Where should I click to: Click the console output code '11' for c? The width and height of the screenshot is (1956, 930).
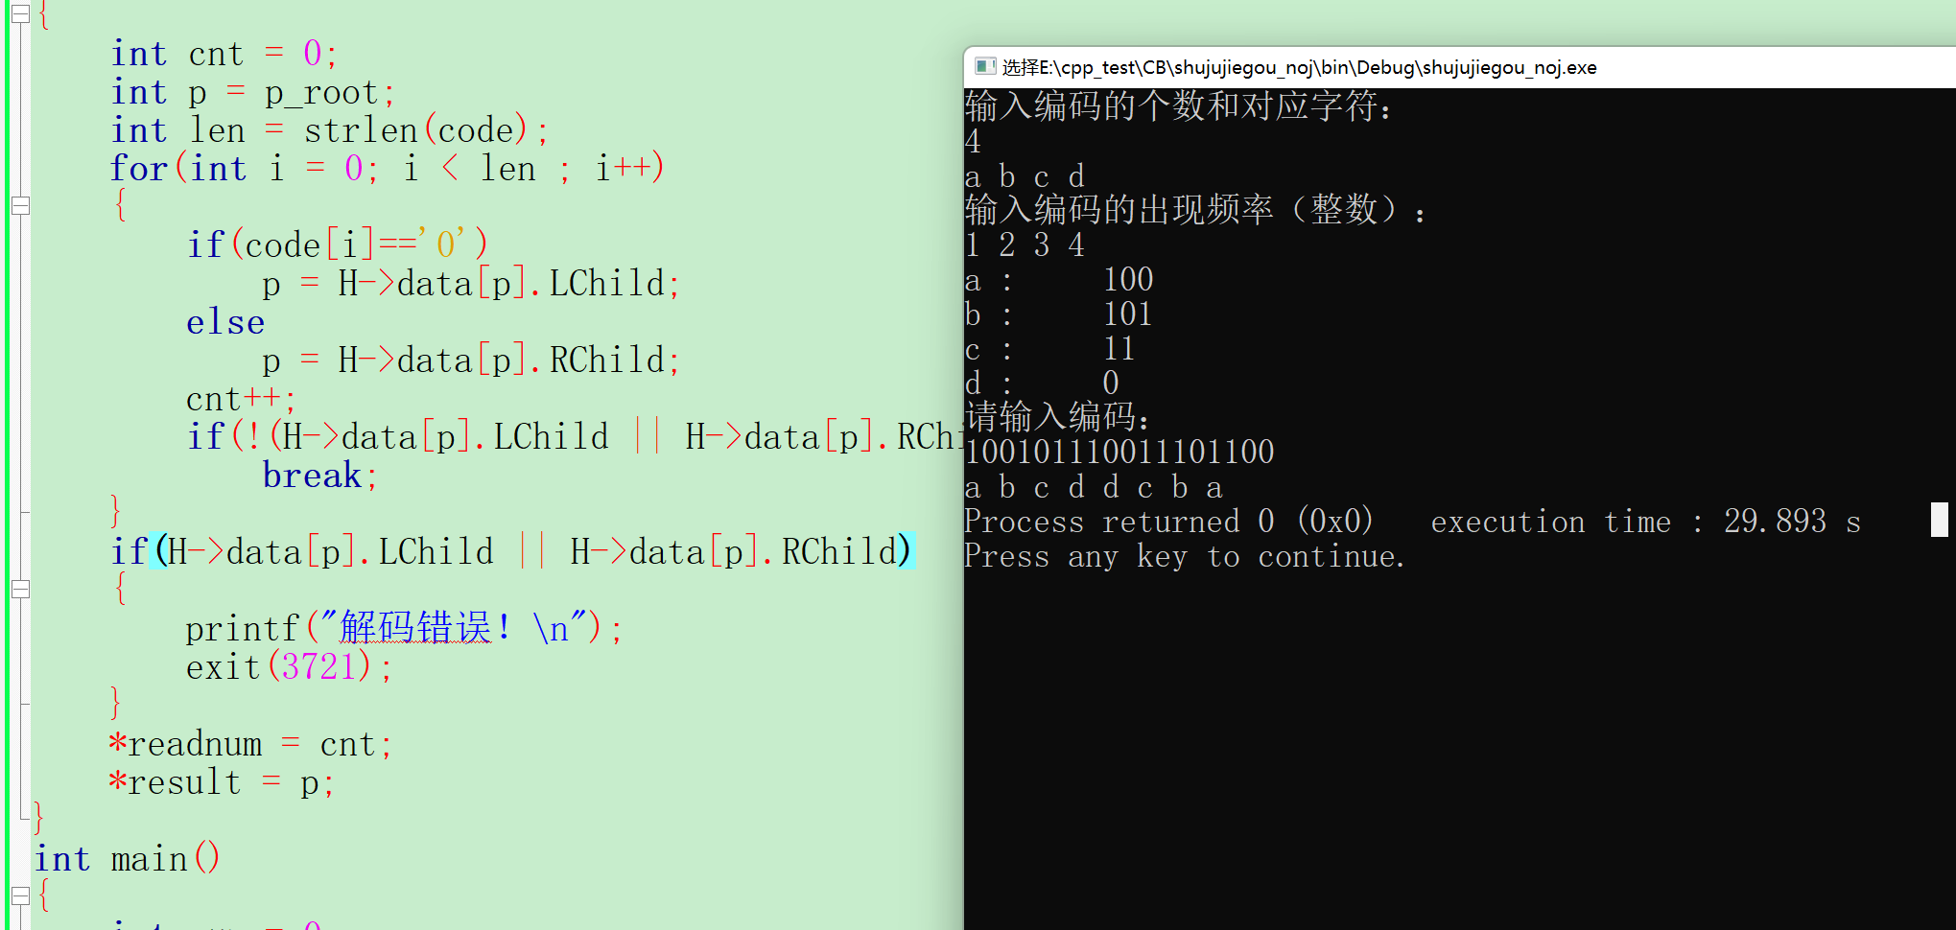pos(1119,349)
